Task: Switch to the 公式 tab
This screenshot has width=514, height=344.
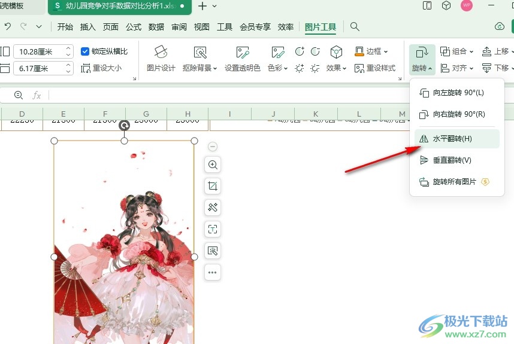Action: [134, 27]
